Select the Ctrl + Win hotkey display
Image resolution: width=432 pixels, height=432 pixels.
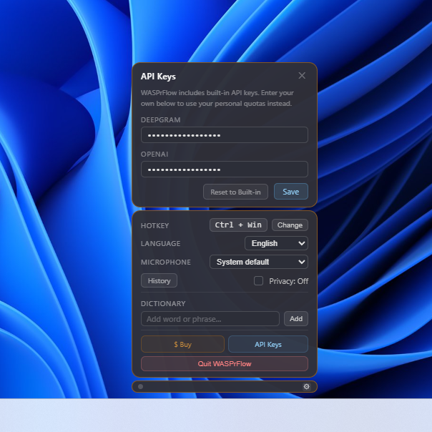(x=238, y=225)
